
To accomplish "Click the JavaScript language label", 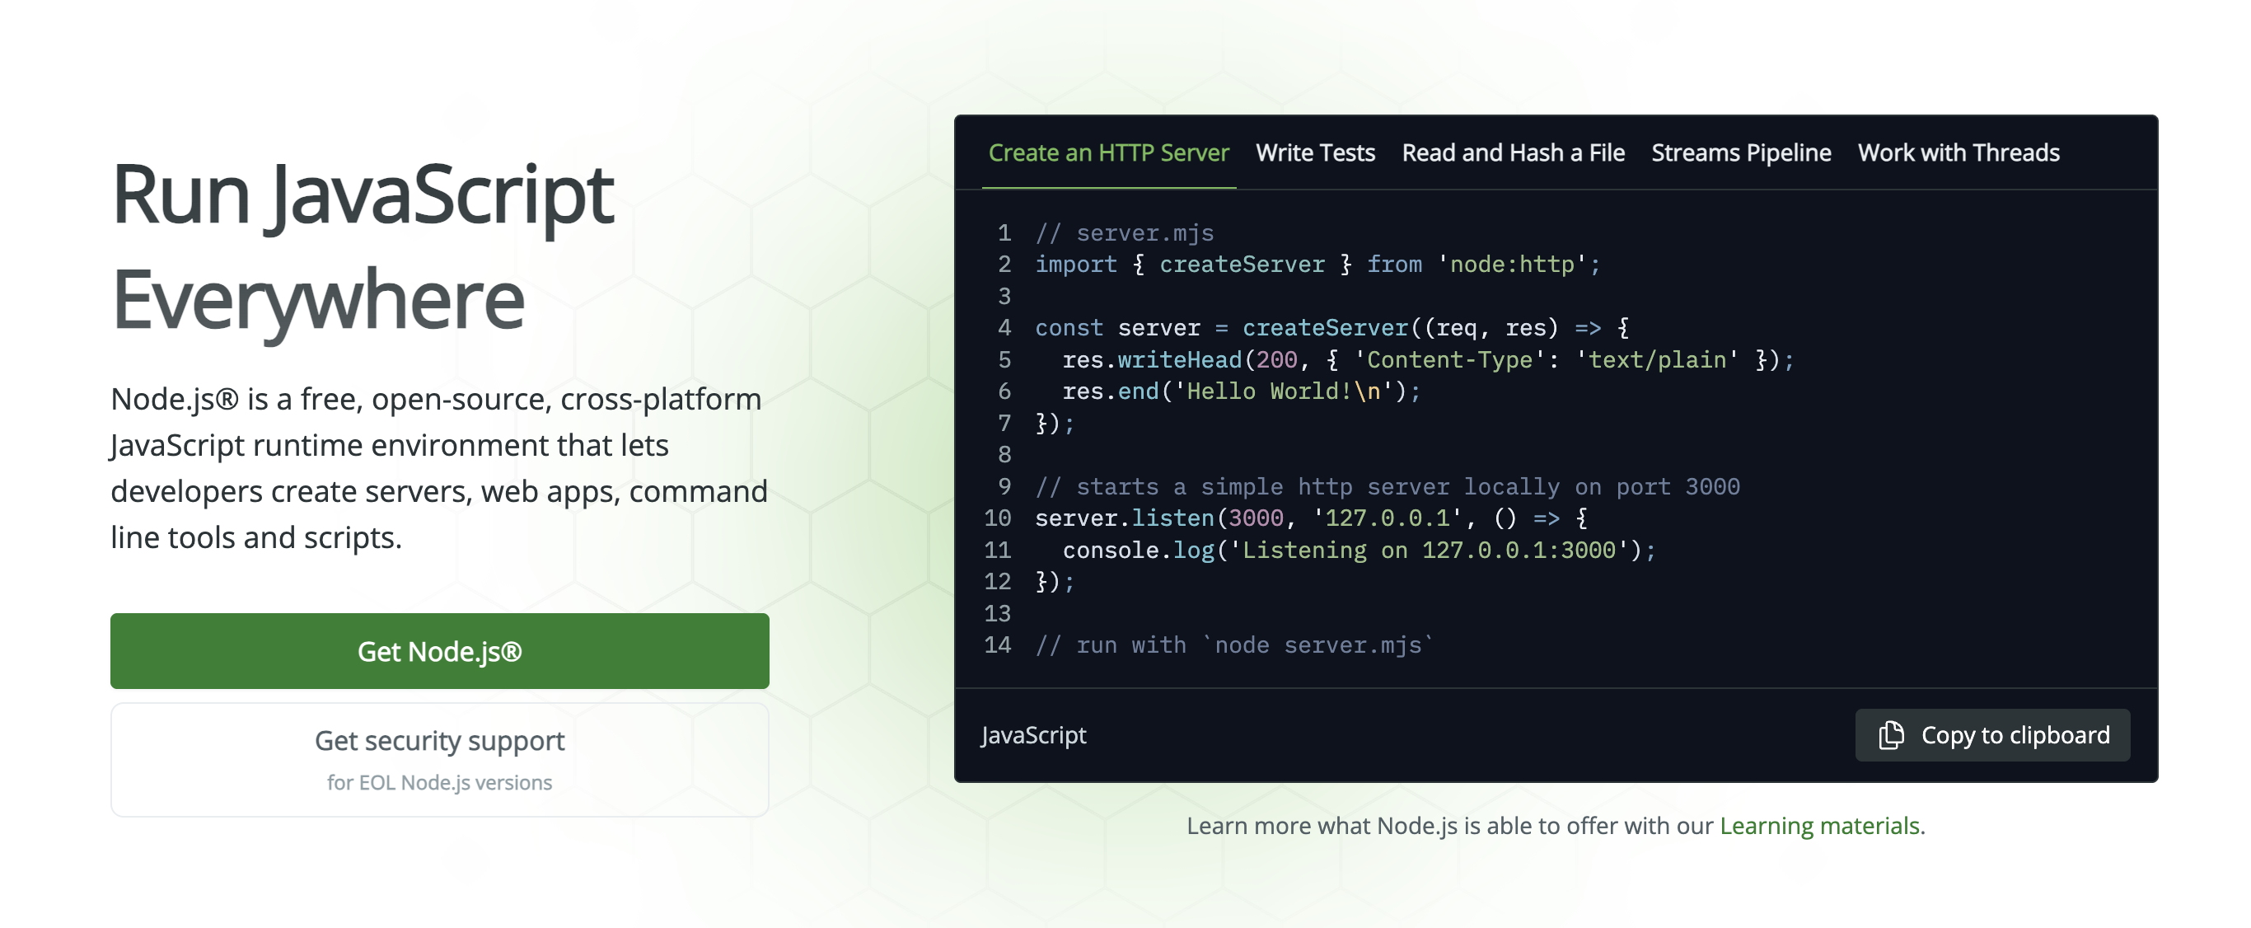I will [x=1034, y=735].
